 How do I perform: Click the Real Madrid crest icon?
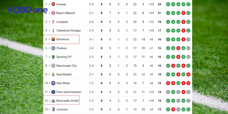pyautogui.click(x=53, y=74)
